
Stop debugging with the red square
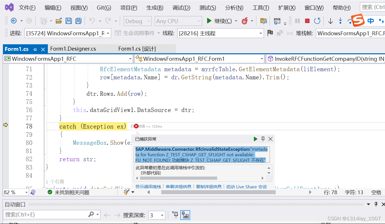click(x=307, y=21)
